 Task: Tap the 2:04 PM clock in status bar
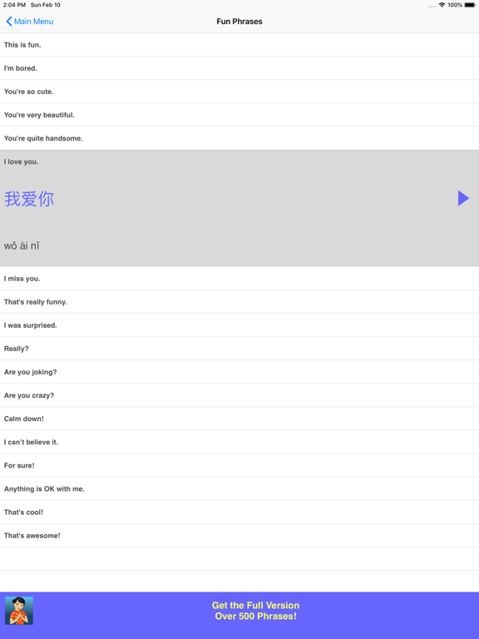14,5
